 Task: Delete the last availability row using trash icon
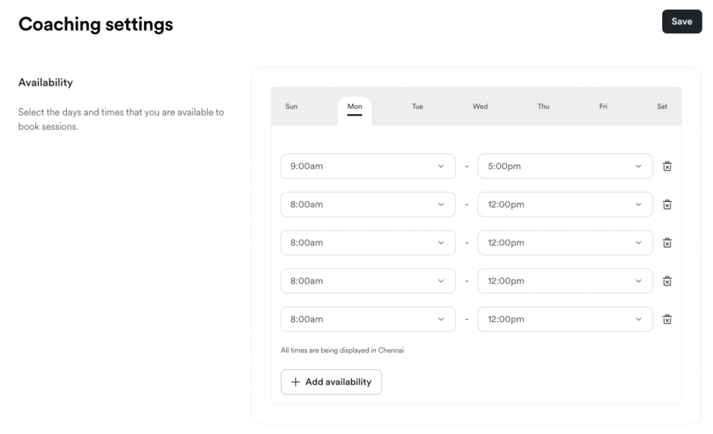click(666, 320)
